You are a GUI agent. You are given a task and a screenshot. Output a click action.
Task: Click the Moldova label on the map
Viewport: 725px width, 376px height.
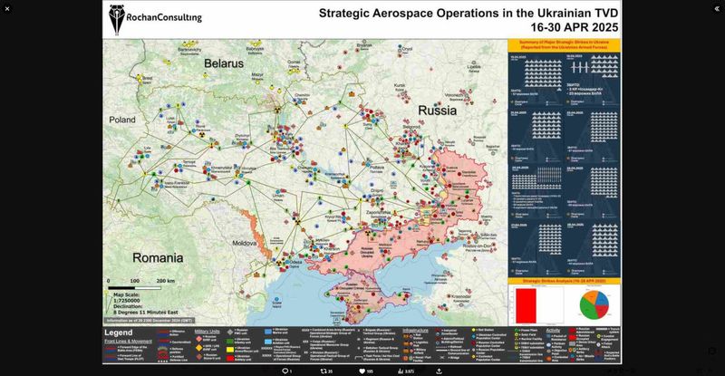pos(245,244)
